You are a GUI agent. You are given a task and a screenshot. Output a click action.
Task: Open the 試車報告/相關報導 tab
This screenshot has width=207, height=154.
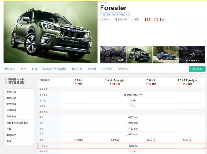[54, 69]
